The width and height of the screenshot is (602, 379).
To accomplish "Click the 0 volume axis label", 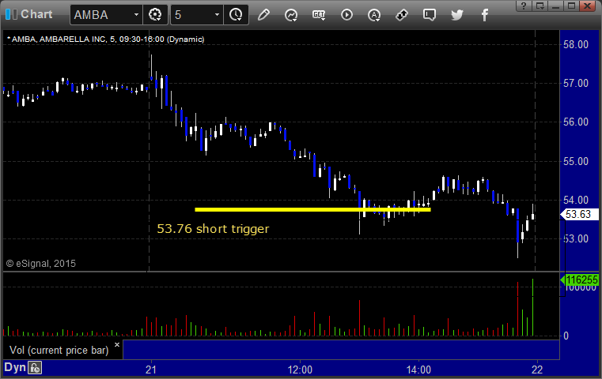I will point(566,336).
